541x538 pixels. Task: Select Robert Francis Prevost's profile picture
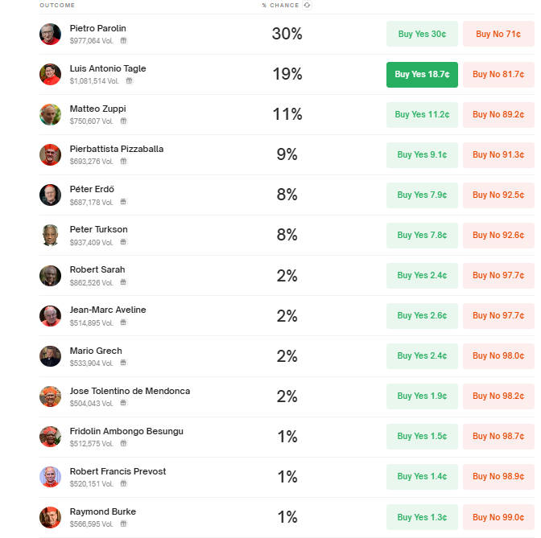(x=50, y=477)
